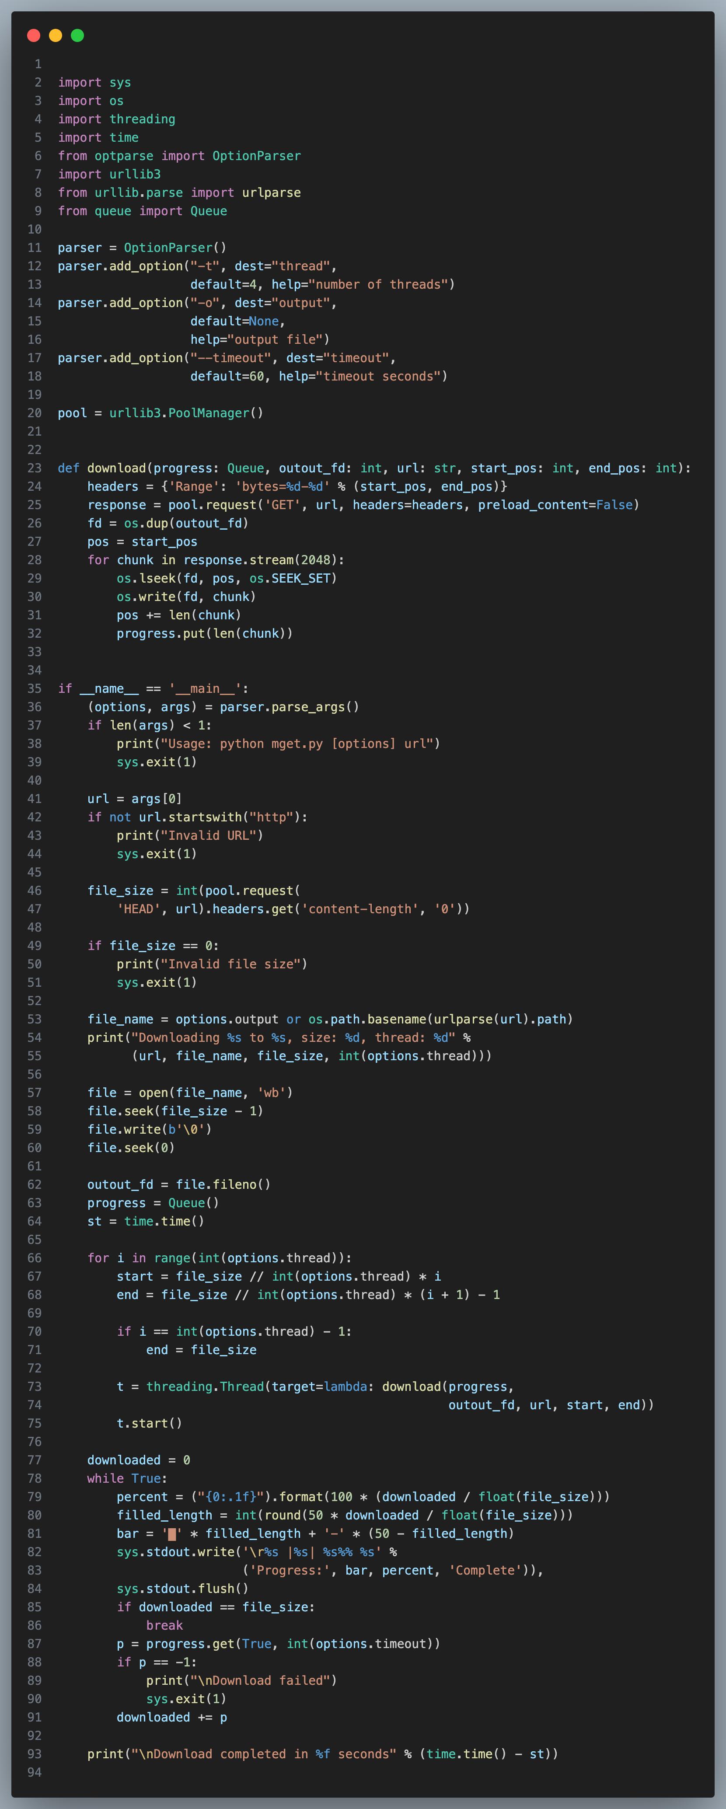Click 'pos = start_pos' on line 27
This screenshot has width=726, height=1809.
(142, 541)
